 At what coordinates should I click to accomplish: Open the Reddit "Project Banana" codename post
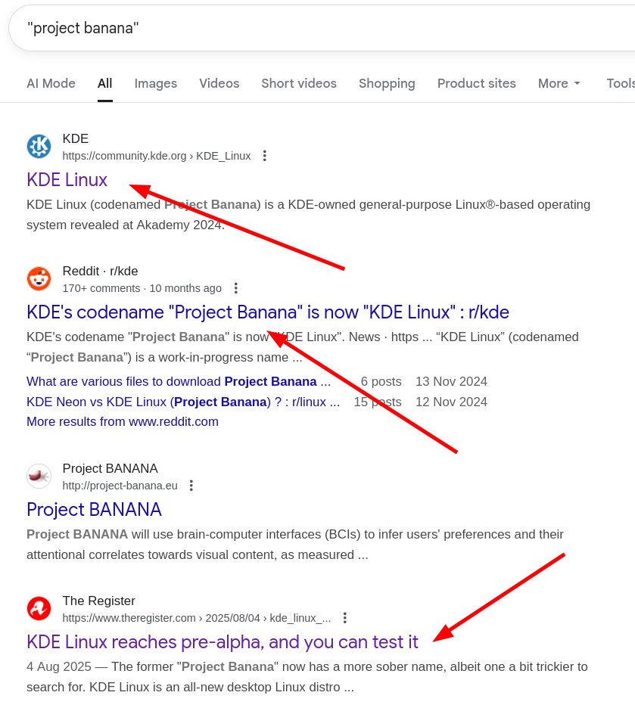[267, 312]
